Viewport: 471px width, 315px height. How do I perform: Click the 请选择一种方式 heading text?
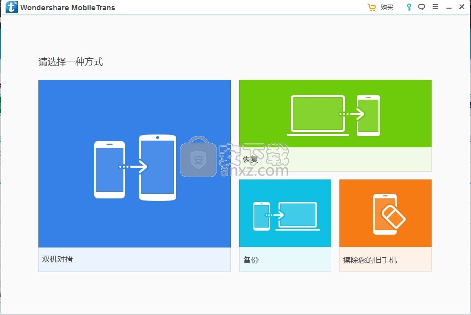71,62
